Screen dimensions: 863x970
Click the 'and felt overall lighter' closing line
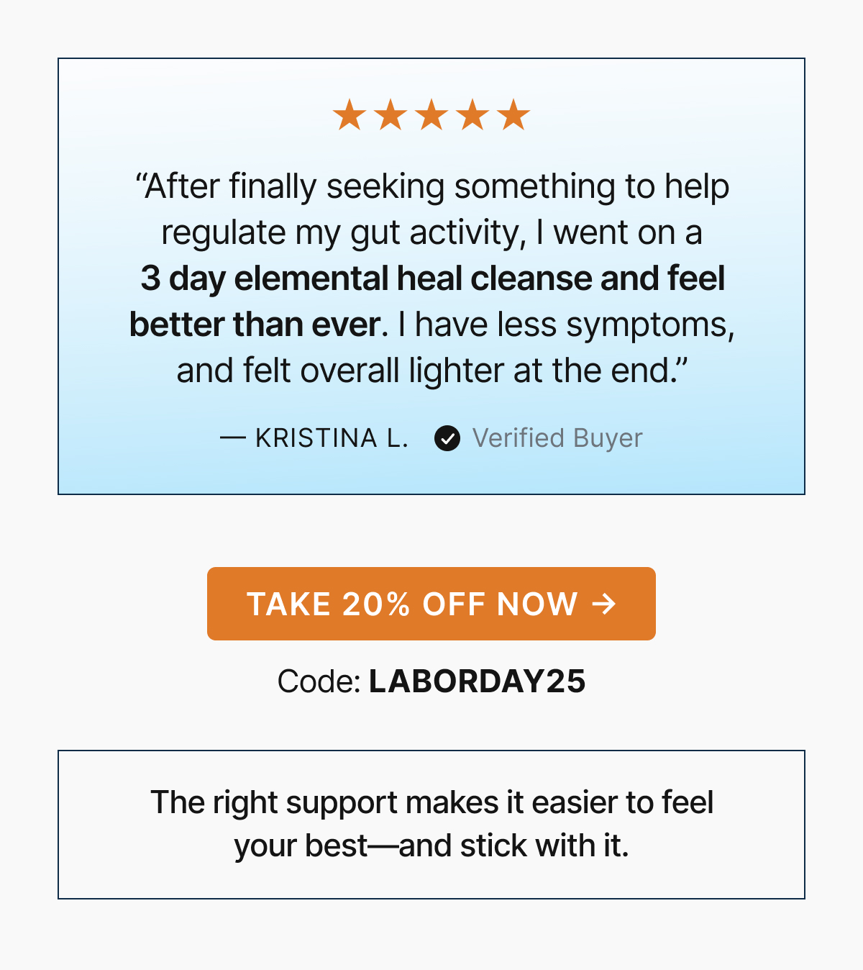[x=432, y=371]
